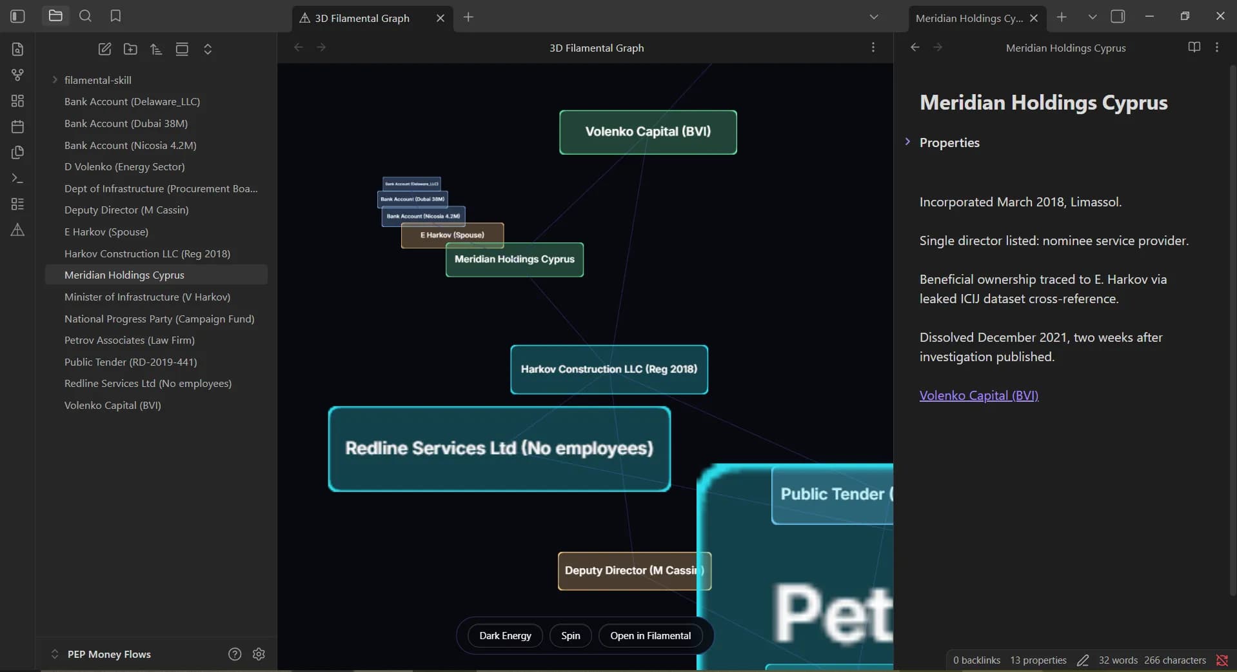Switch note to reading view
This screenshot has height=672, width=1237.
point(1194,47)
